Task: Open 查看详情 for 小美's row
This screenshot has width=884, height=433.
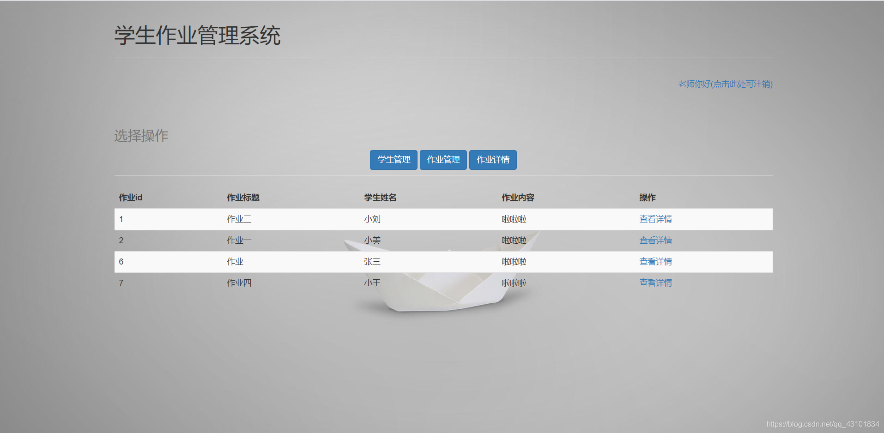Action: pyautogui.click(x=655, y=241)
